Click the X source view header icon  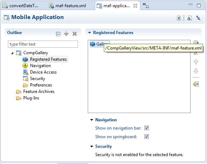179,18
